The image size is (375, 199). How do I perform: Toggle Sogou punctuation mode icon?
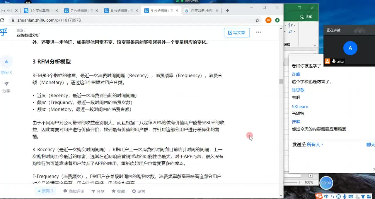333,196
